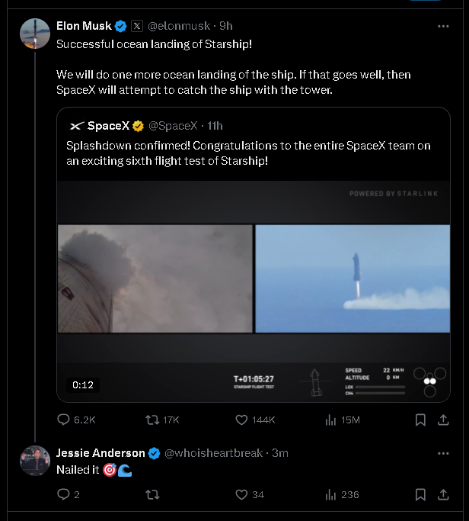
Task: Open more options on Jessie Anderson's reply
Action: [x=443, y=453]
